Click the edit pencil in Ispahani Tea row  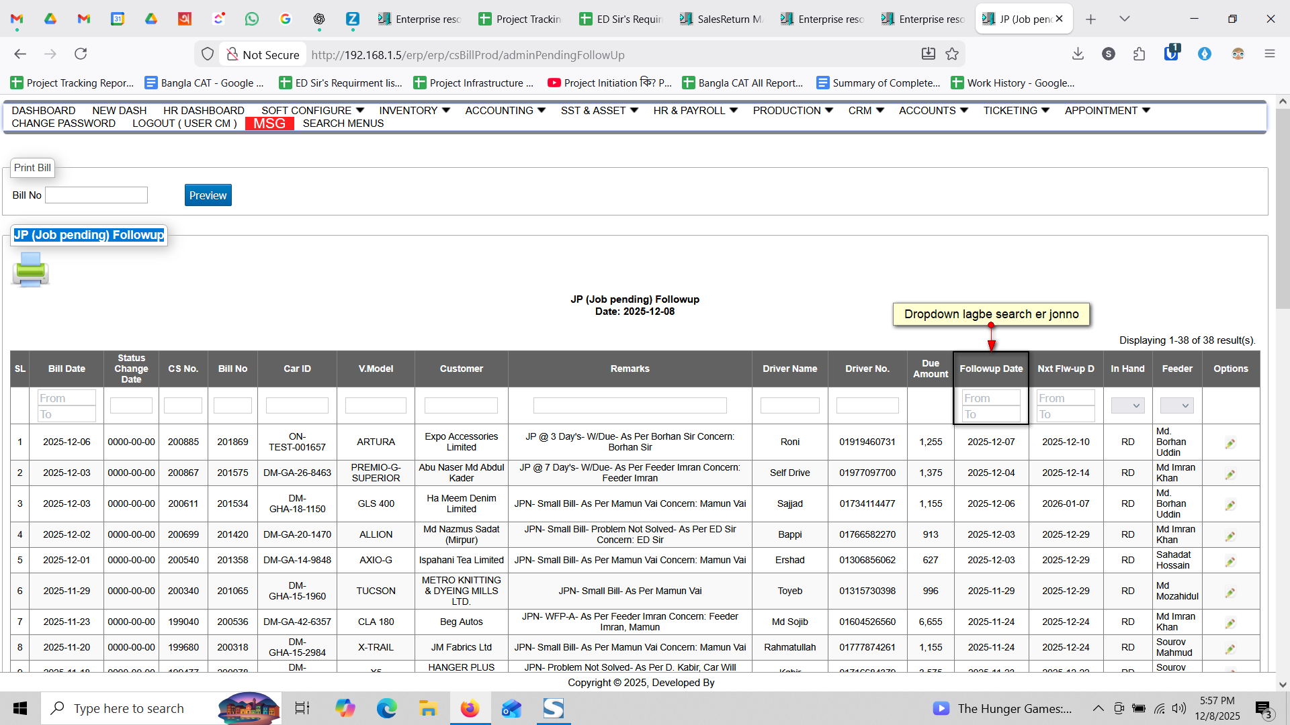(1230, 561)
